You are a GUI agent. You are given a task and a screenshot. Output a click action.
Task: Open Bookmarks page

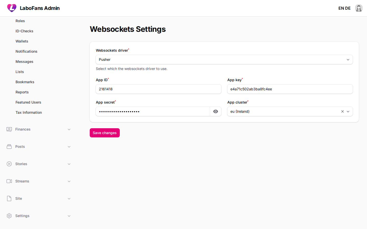tap(25, 82)
